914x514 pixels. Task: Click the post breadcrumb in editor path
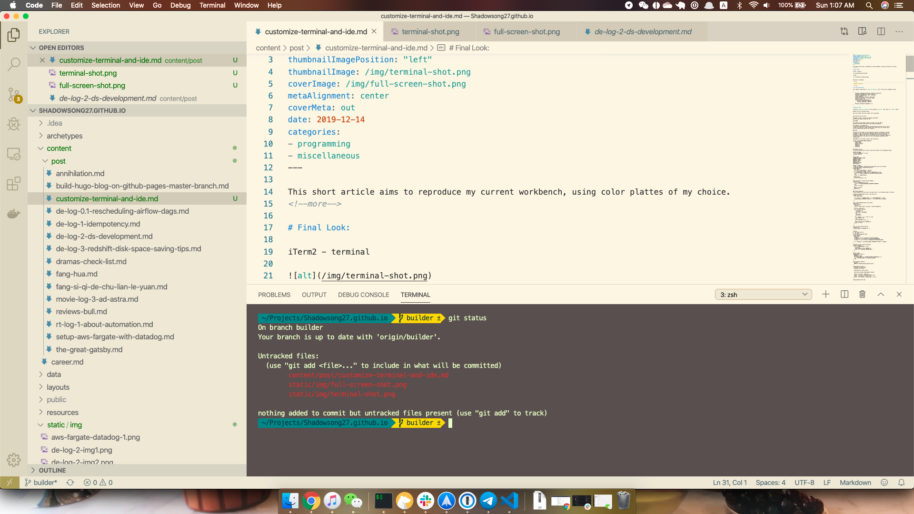(297, 48)
